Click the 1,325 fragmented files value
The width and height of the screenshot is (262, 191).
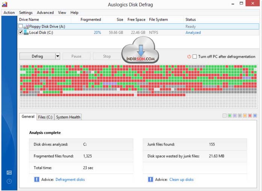(x=88, y=156)
